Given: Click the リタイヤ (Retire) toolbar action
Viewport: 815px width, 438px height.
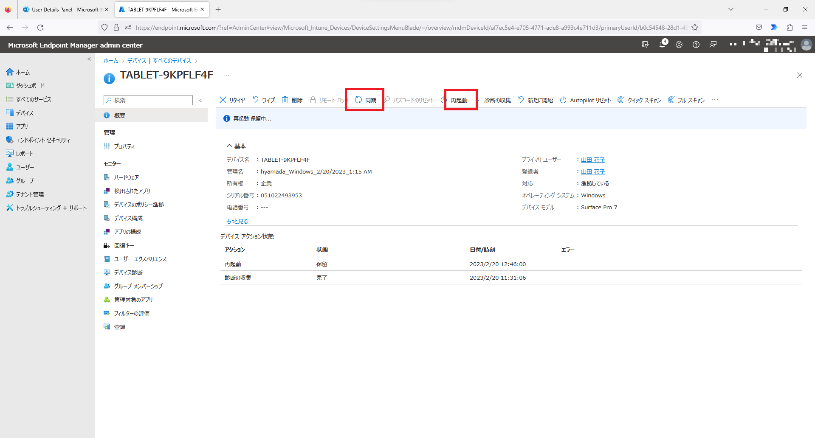Looking at the screenshot, I should point(232,100).
